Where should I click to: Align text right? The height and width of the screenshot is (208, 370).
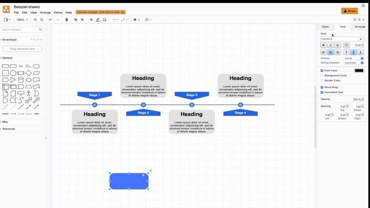pos(338,52)
